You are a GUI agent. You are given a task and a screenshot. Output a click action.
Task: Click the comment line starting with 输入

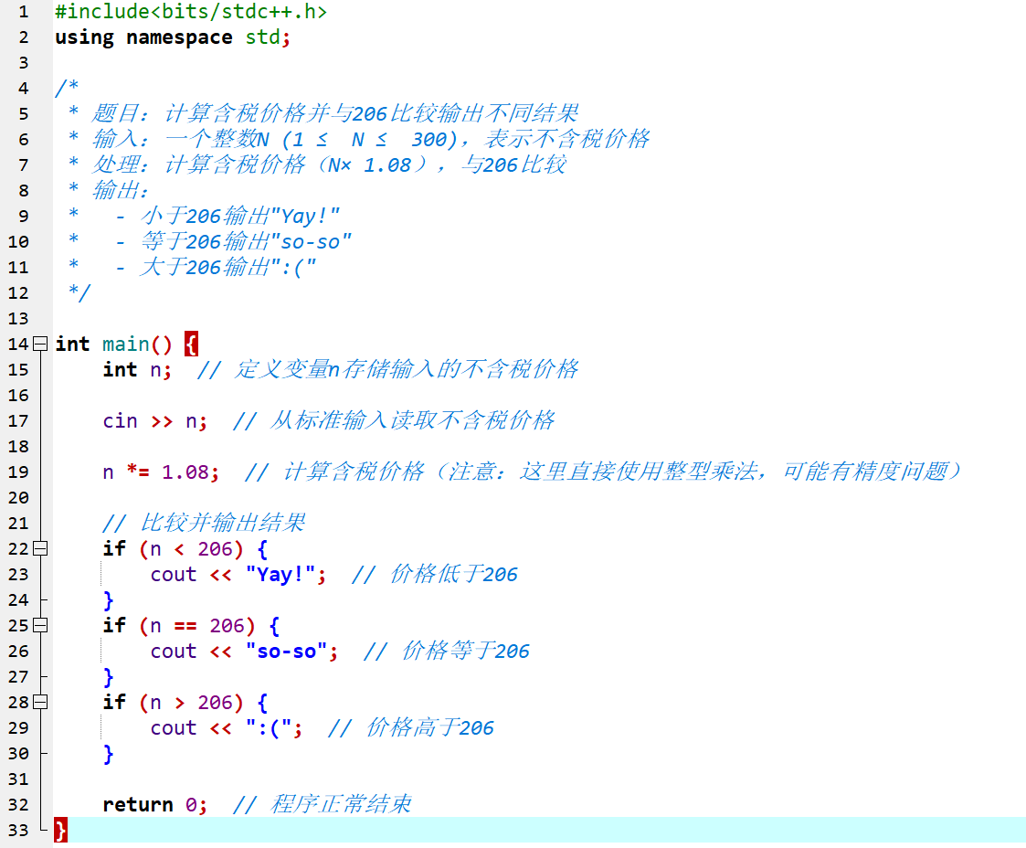point(370,139)
